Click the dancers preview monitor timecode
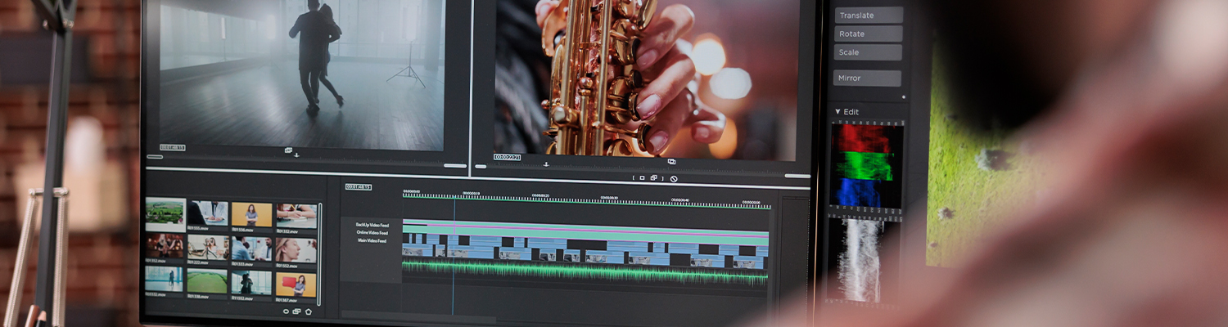Image resolution: width=1228 pixels, height=327 pixels. 173,147
